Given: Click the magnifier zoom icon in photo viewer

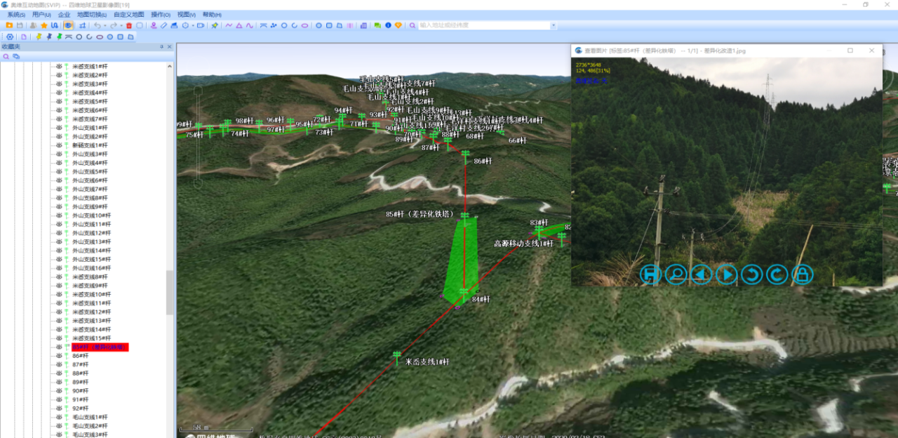Looking at the screenshot, I should [x=676, y=274].
